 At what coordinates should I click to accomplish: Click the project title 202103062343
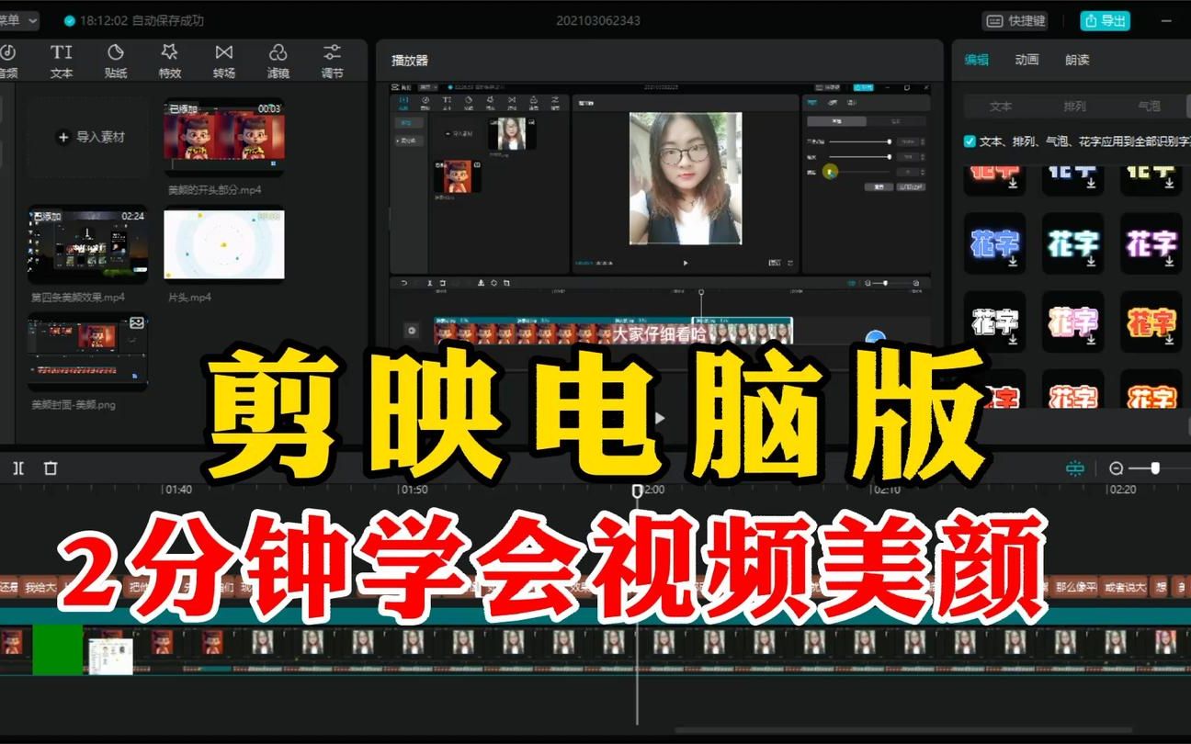(x=598, y=20)
